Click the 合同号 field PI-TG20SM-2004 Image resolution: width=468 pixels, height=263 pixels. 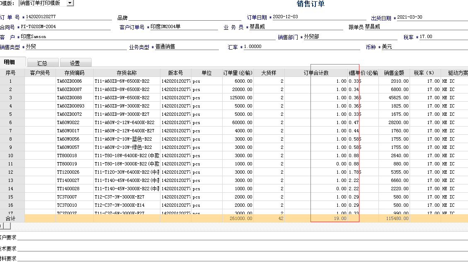pos(65,27)
